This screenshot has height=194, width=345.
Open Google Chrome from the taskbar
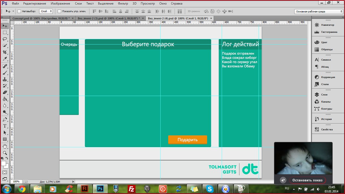point(22,189)
